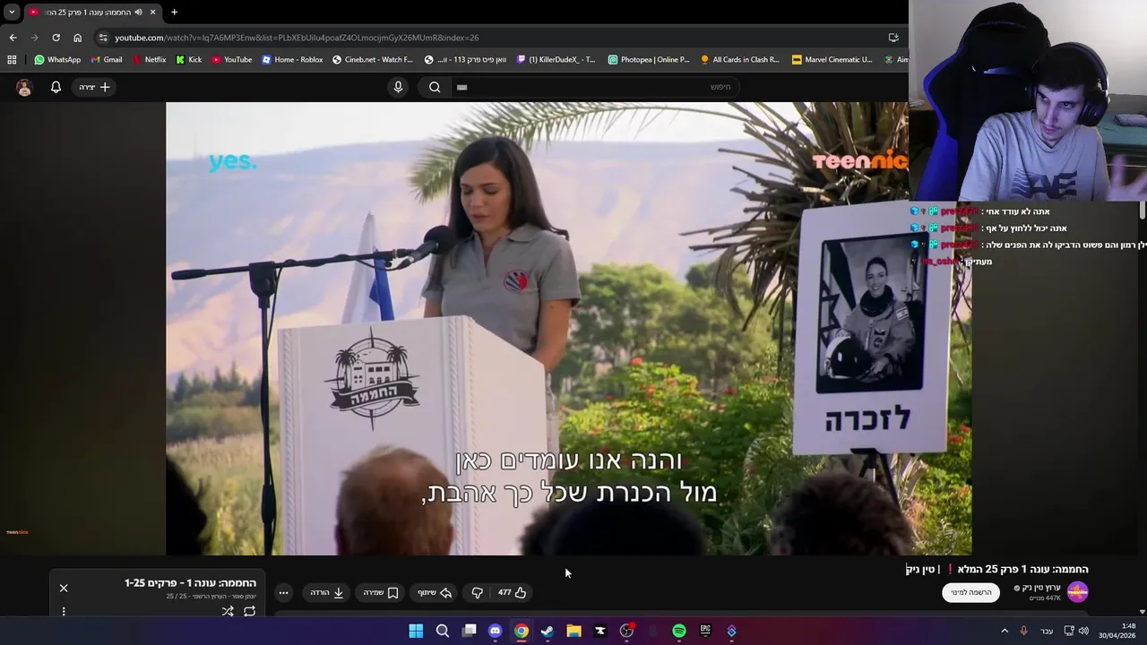Show hidden tray icons chevron
Screen dimensions: 1147x645
click(1005, 631)
